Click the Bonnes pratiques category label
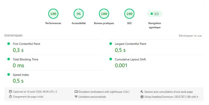 pos(104,23)
